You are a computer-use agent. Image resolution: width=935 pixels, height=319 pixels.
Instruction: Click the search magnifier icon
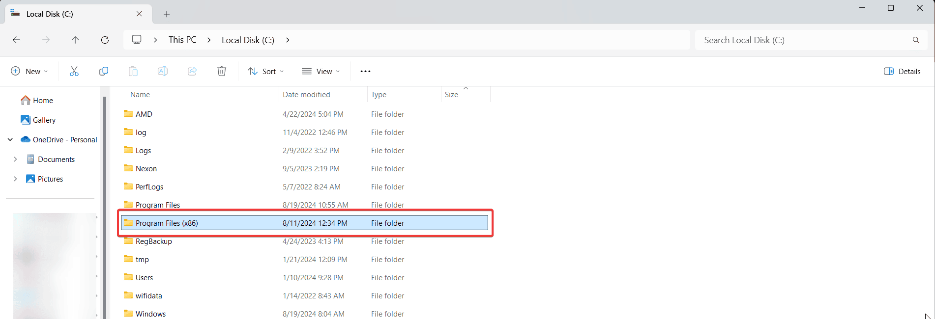click(916, 40)
